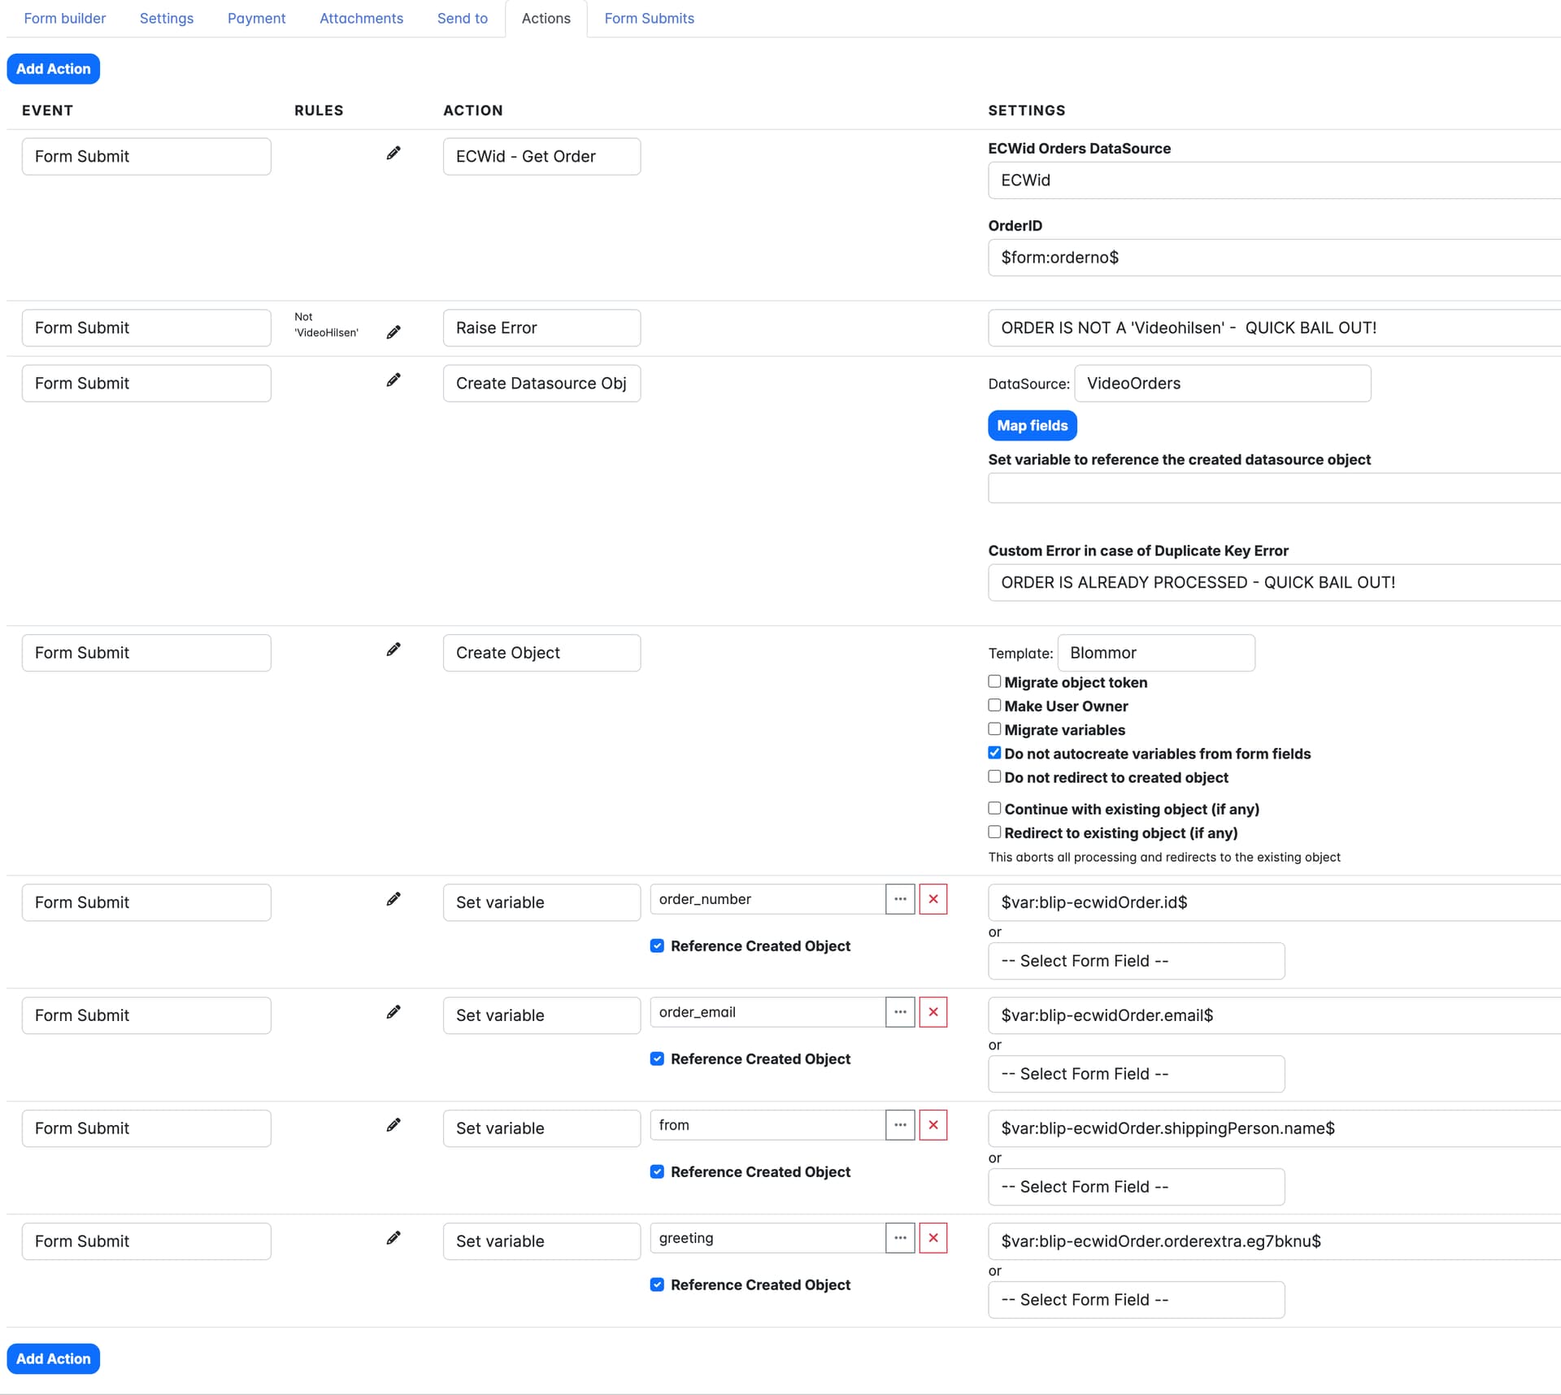
Task: Delete the order_number variable with red X
Action: tap(933, 899)
